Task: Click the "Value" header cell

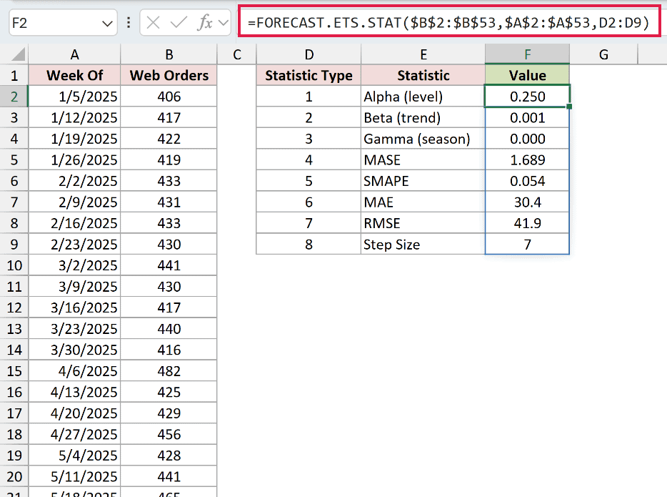Action: (528, 75)
